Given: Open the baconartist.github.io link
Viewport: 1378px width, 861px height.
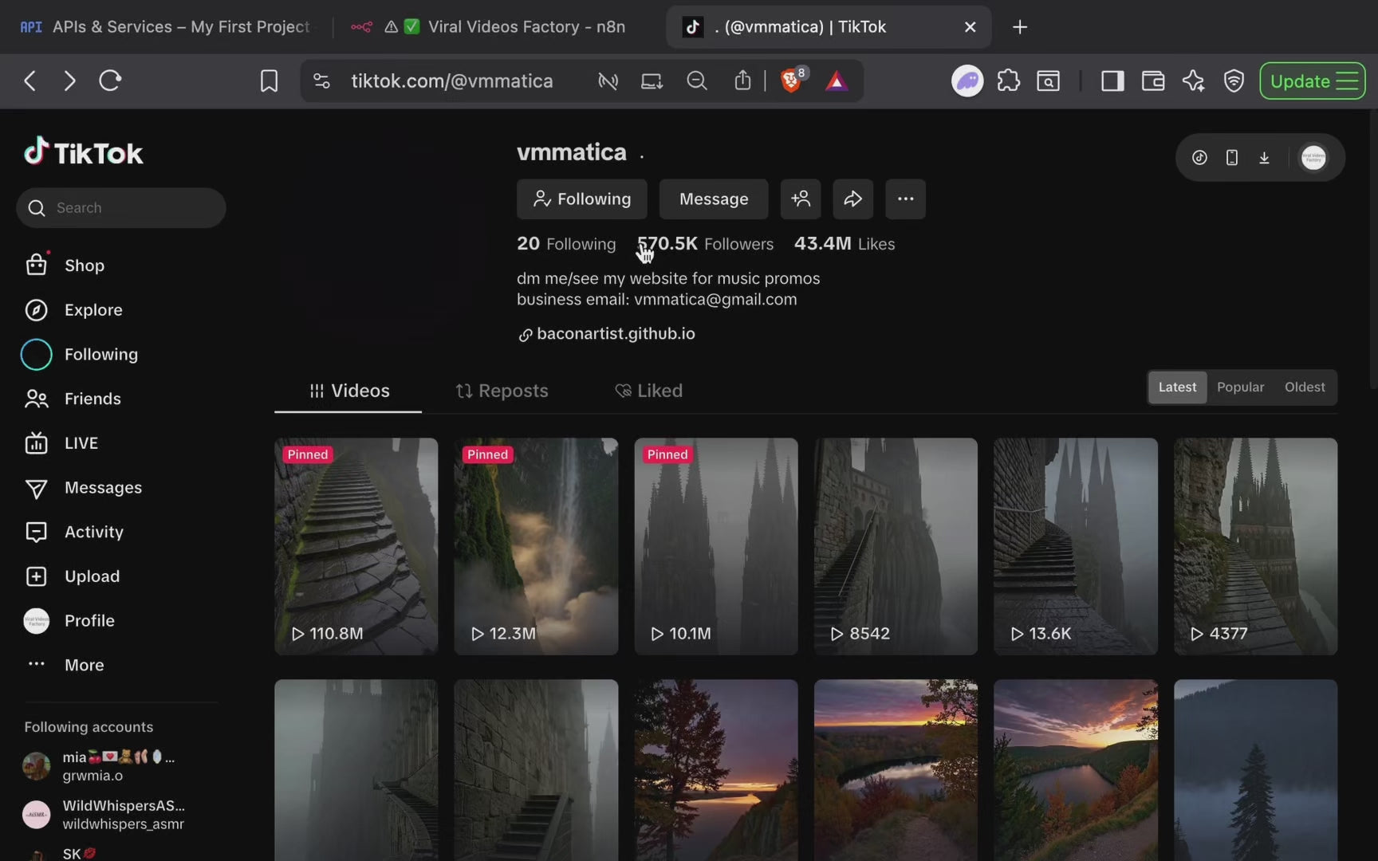Looking at the screenshot, I should point(615,334).
